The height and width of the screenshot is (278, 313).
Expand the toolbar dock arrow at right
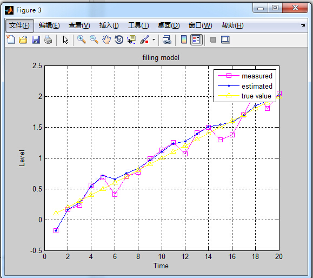pos(303,25)
